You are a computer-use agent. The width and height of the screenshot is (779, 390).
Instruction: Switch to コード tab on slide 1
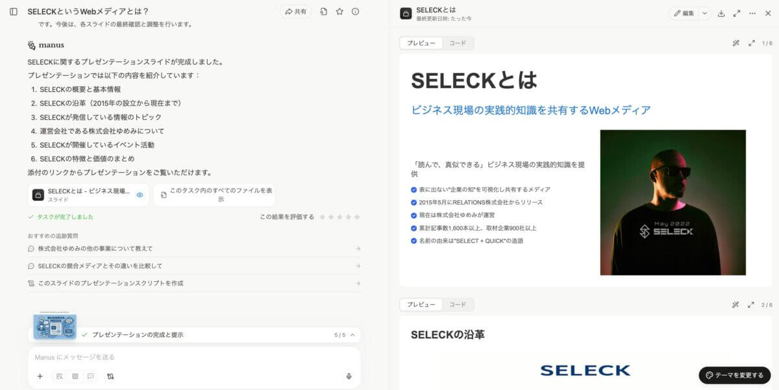point(458,43)
